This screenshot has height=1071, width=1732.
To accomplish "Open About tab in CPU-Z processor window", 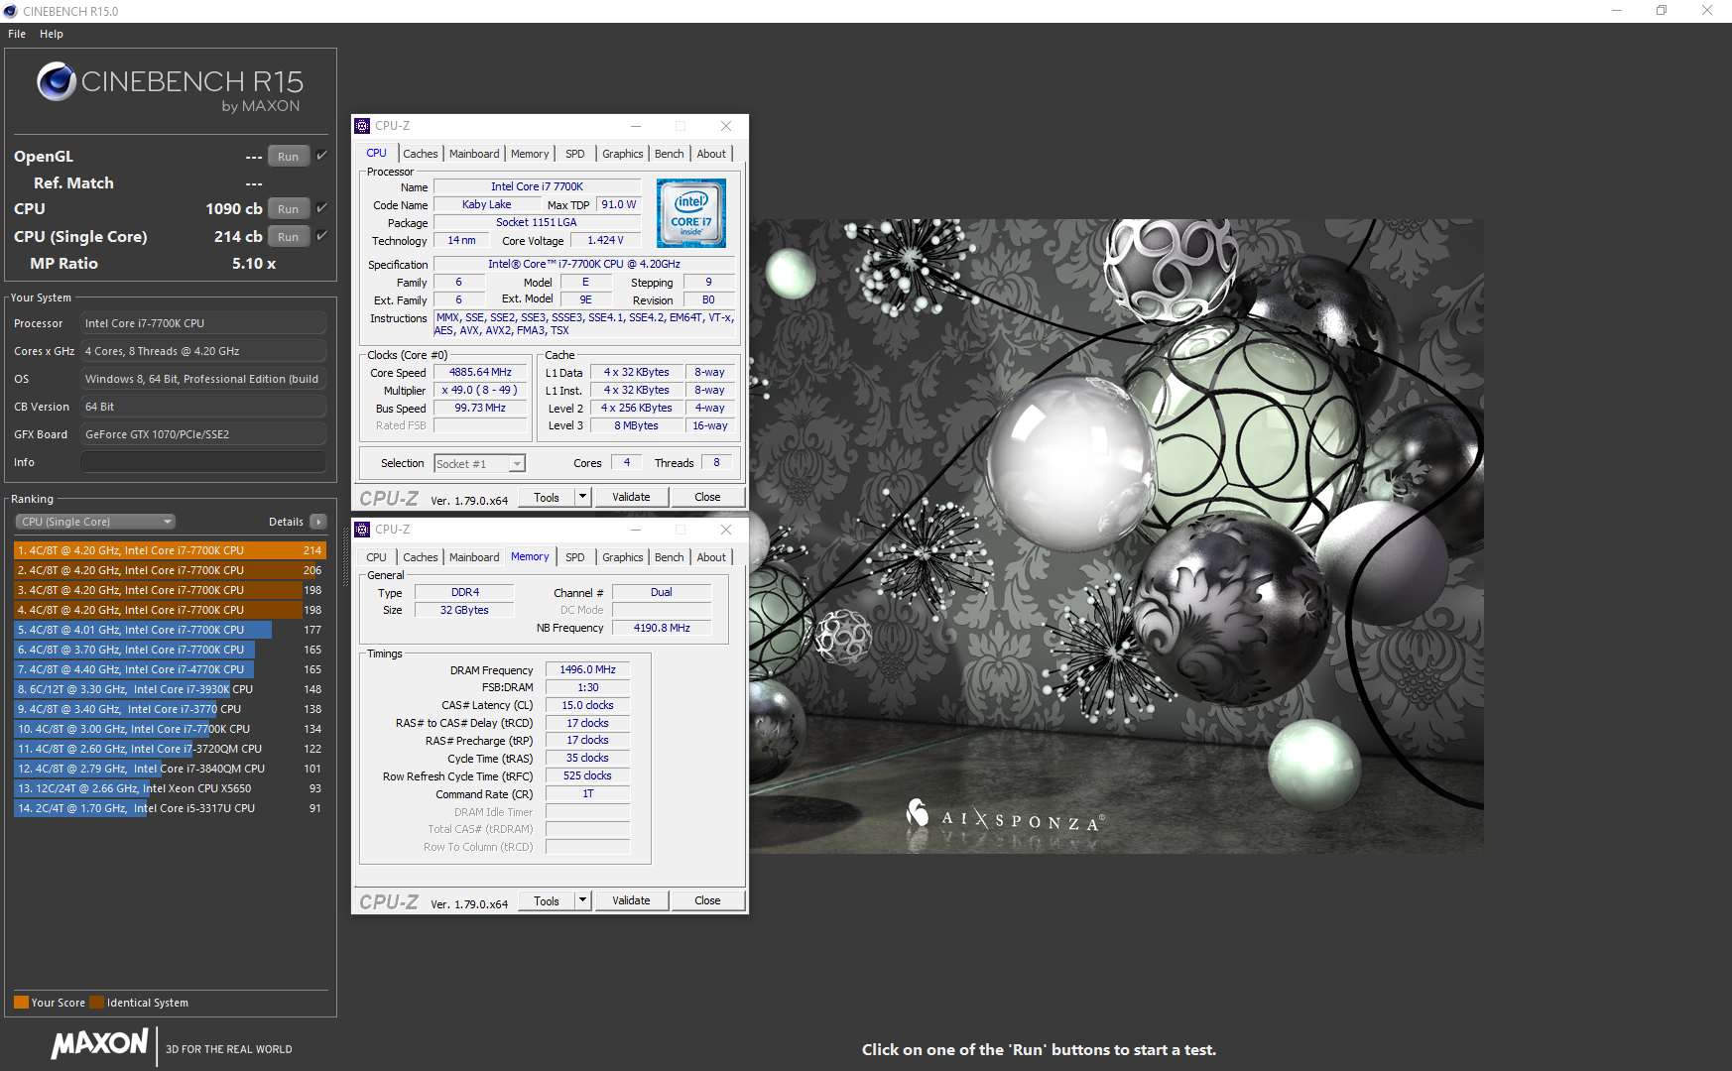I will point(711,154).
